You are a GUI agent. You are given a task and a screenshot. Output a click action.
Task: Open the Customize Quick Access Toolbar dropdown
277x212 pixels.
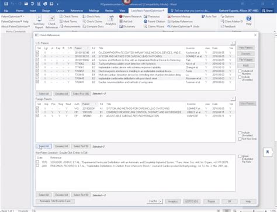coord(58,4)
